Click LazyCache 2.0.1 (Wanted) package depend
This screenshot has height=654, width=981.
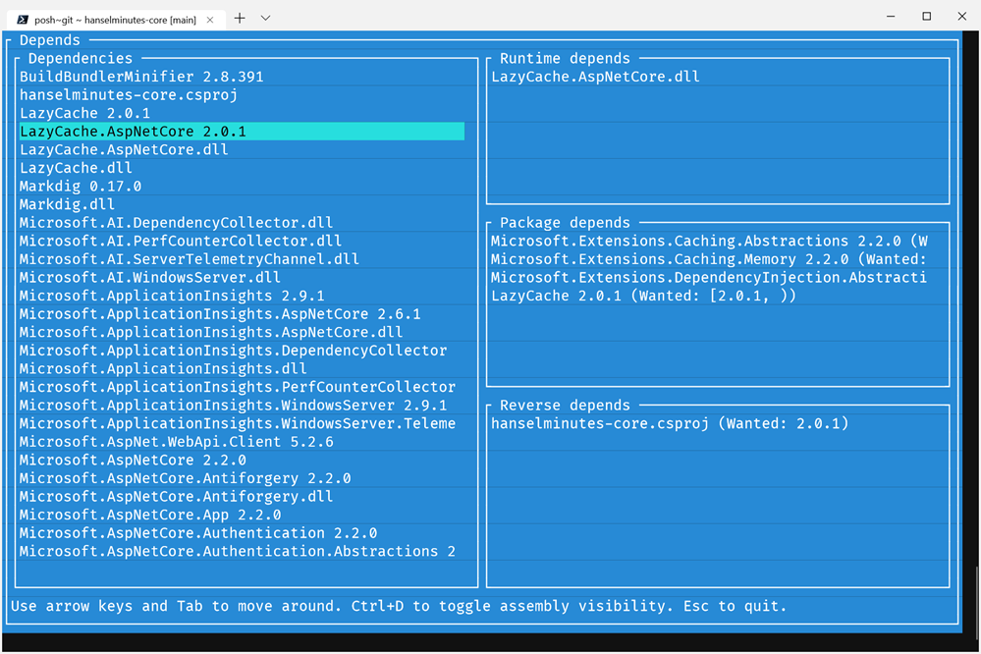coord(644,296)
